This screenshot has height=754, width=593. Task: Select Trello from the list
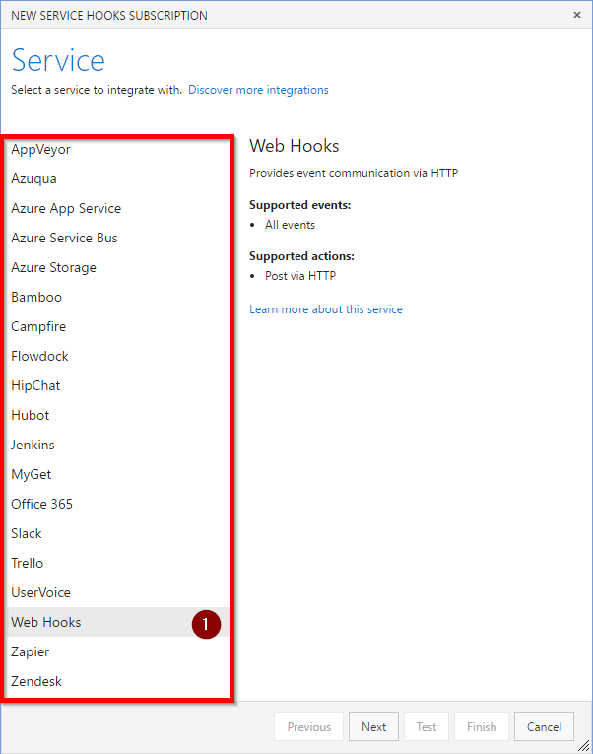pyautogui.click(x=118, y=563)
